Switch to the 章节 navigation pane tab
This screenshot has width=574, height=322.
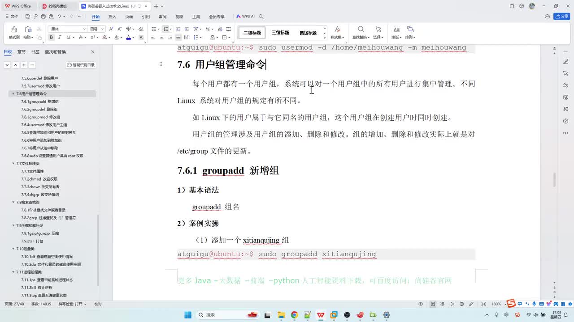pyautogui.click(x=22, y=52)
